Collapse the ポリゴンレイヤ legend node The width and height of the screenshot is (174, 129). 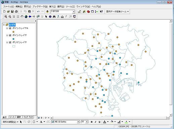[x=7, y=42]
